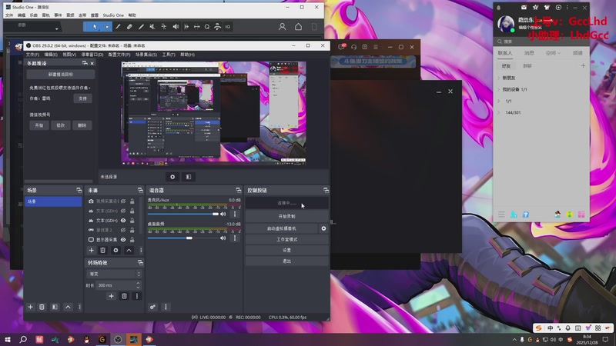
Task: Open the 桌面音频 three-dot menu
Action: 235,238
